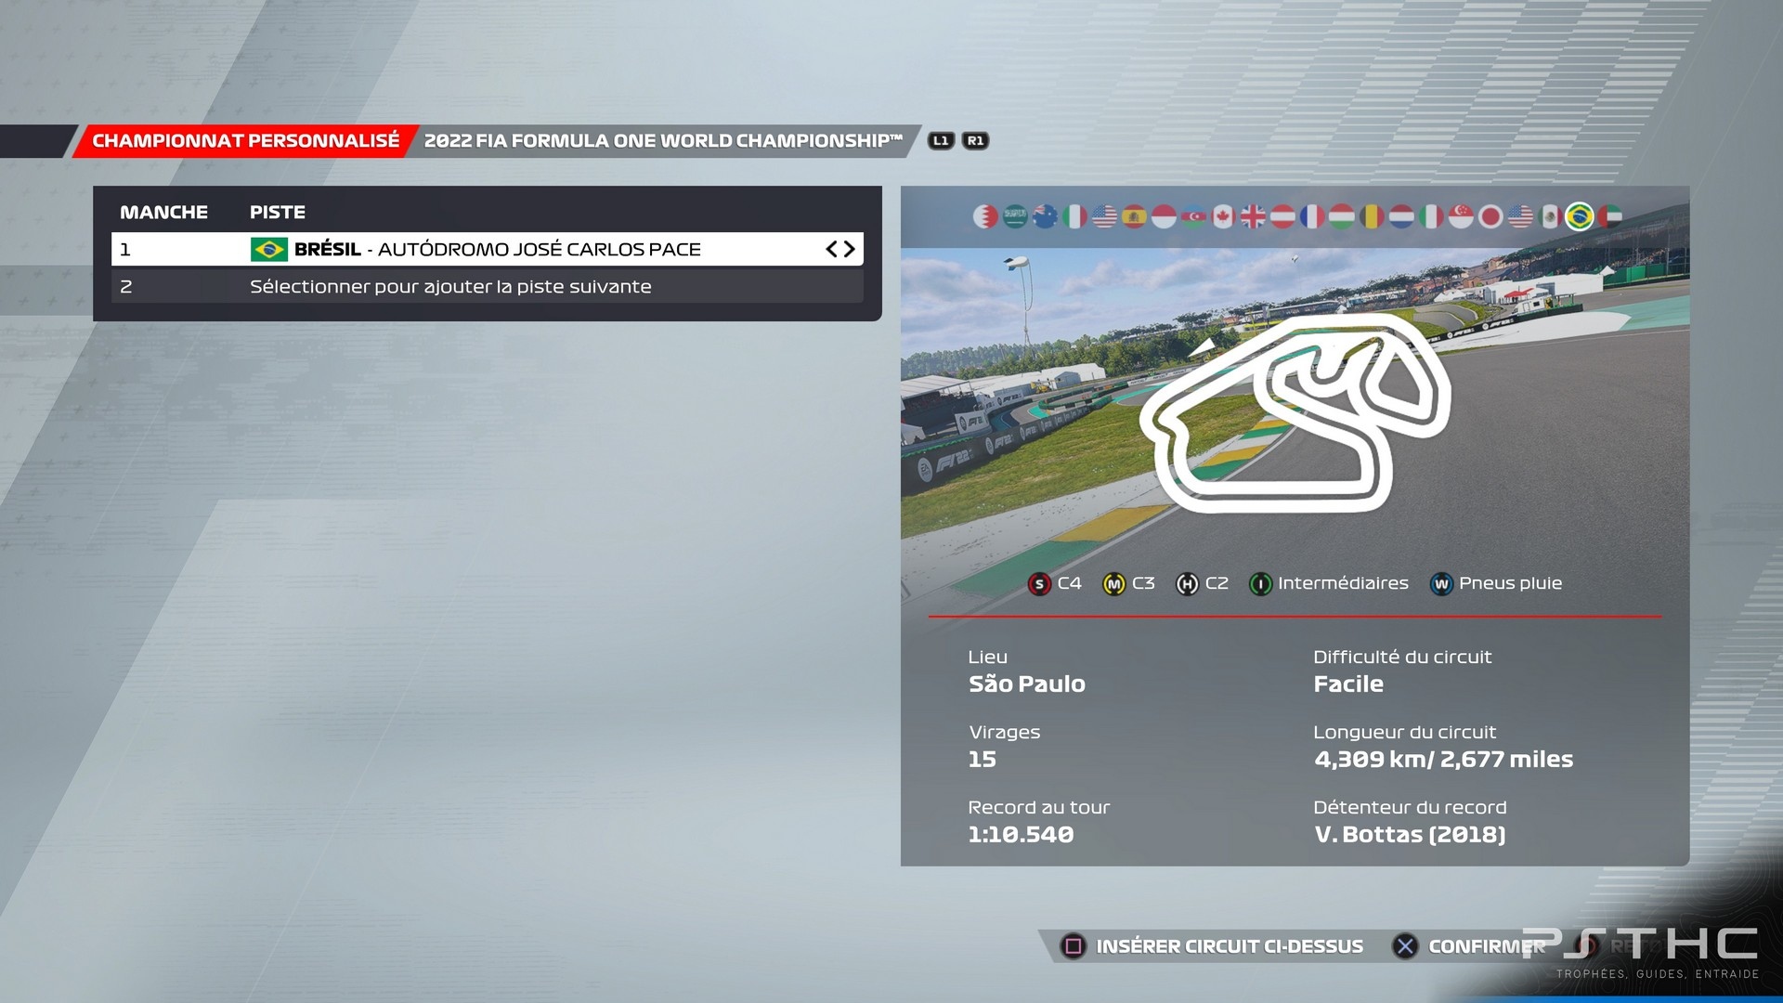Select the Austria flag circuit icon

(1282, 216)
